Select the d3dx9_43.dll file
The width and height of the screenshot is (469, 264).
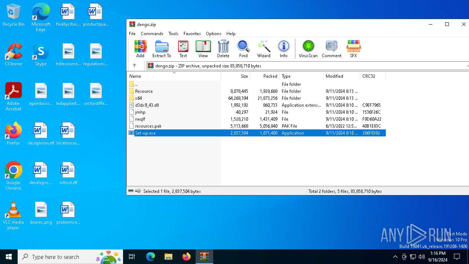point(256,105)
